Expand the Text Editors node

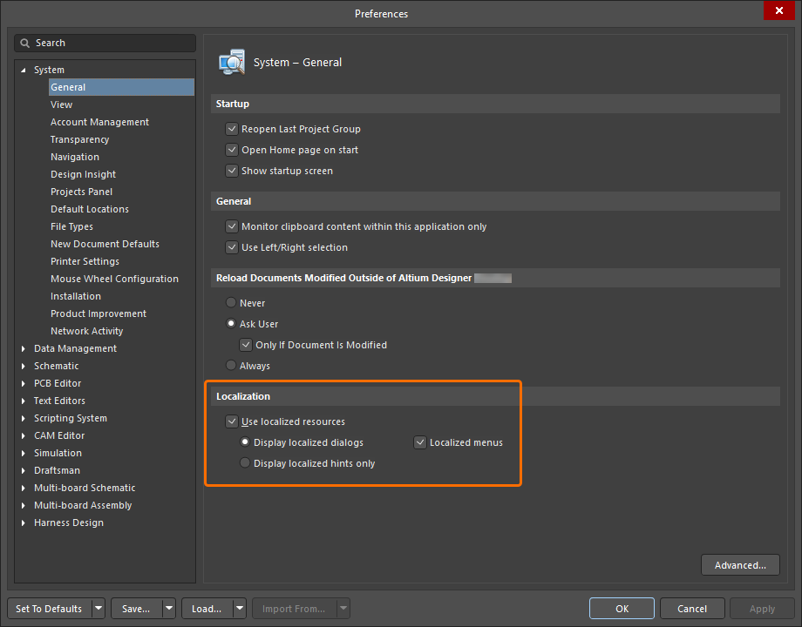(23, 401)
